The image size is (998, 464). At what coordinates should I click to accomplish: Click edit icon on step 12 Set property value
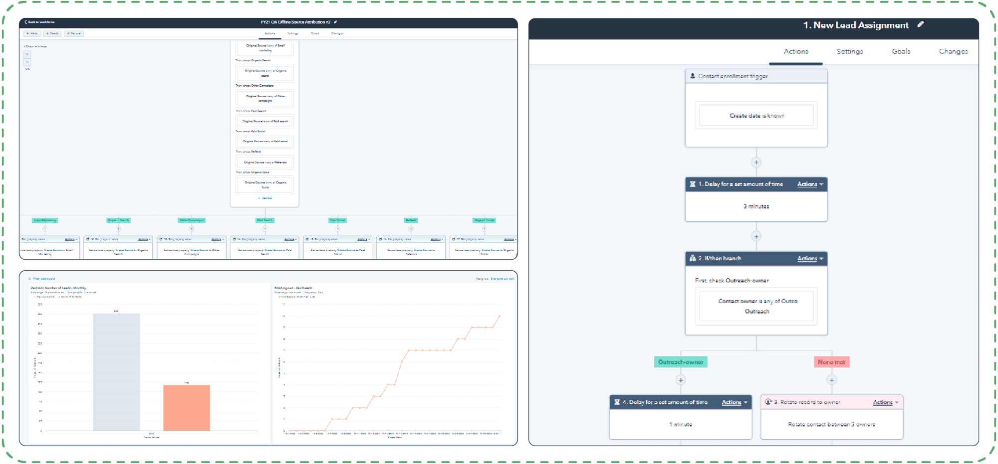tap(88, 239)
